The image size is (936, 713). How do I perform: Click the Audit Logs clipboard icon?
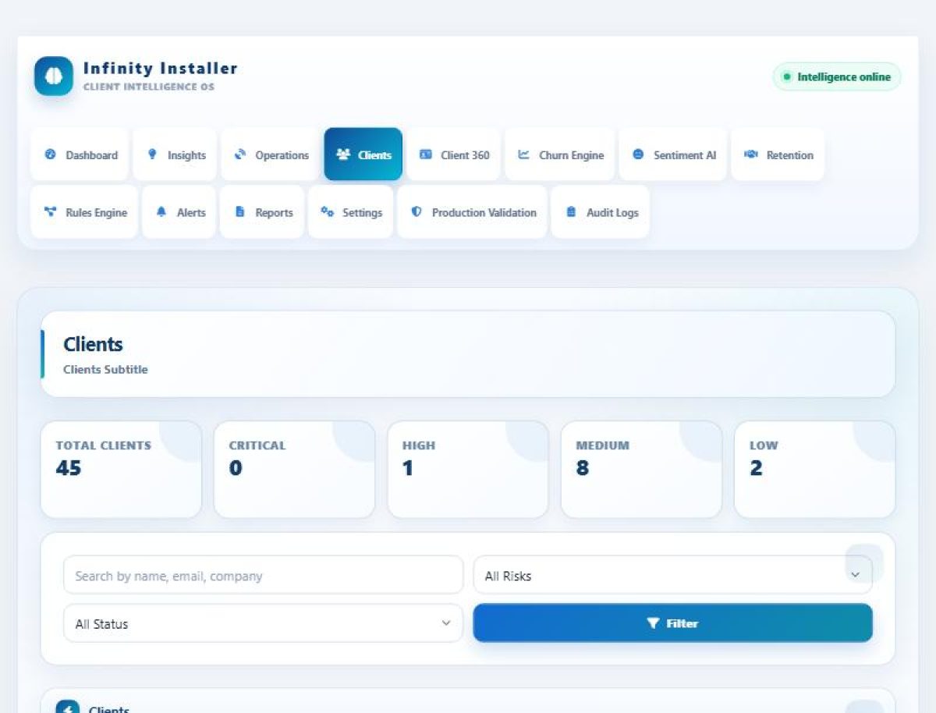tap(571, 211)
